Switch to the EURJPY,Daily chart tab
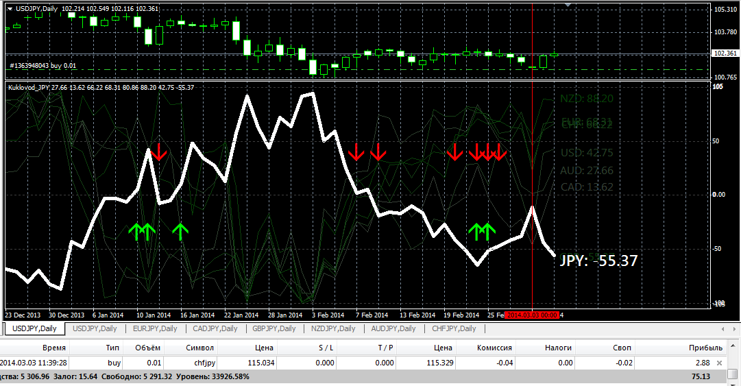The height and width of the screenshot is (386, 741). [x=155, y=328]
